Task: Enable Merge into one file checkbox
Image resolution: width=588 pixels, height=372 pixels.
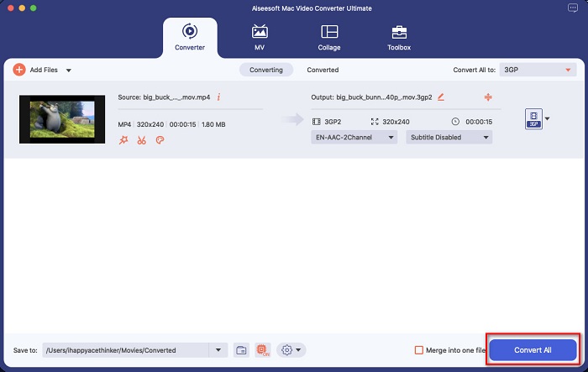Action: click(419, 350)
